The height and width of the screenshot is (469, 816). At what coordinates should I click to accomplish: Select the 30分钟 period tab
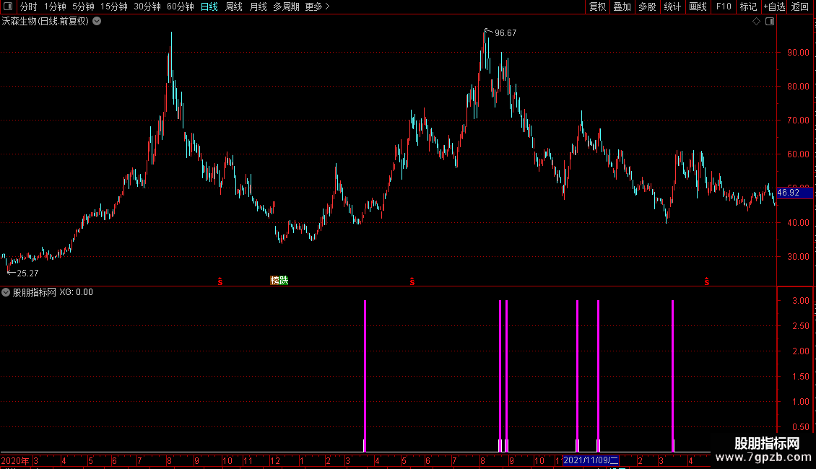147,6
